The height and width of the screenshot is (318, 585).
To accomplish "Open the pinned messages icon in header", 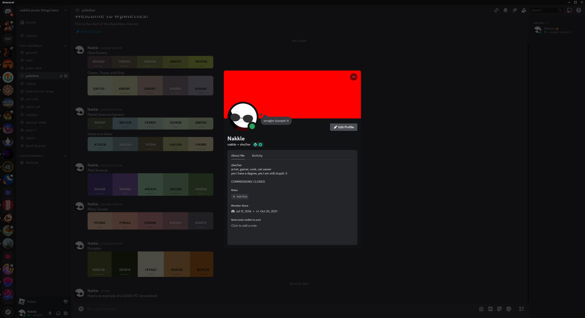I will tap(514, 10).
